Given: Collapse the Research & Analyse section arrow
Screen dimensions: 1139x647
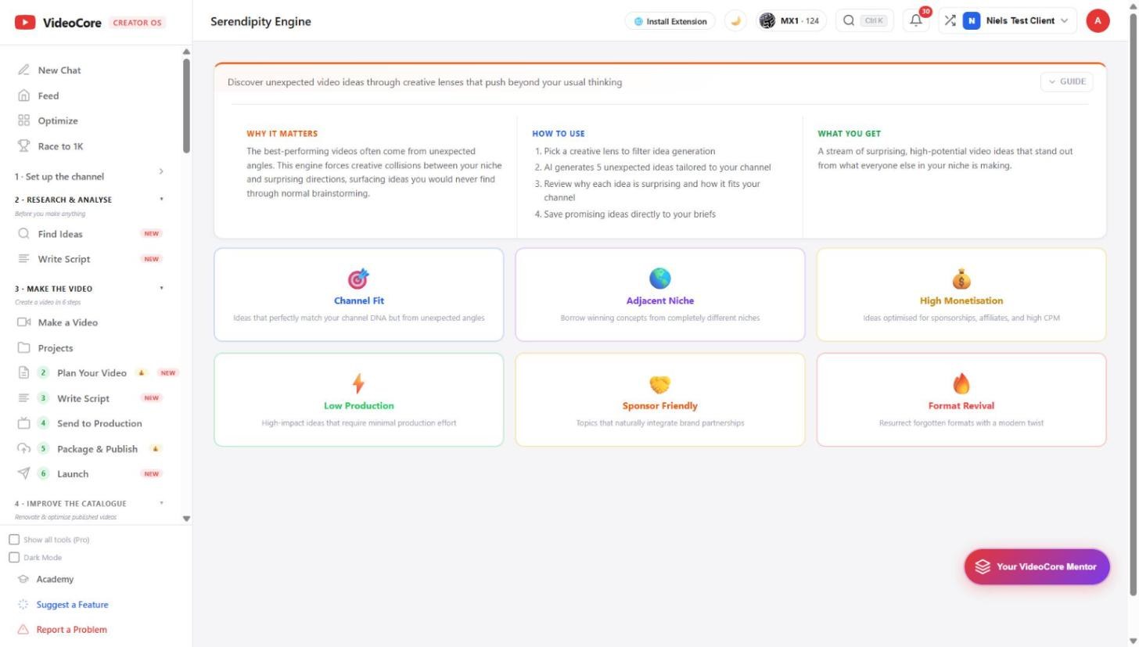Looking at the screenshot, I should pyautogui.click(x=162, y=199).
